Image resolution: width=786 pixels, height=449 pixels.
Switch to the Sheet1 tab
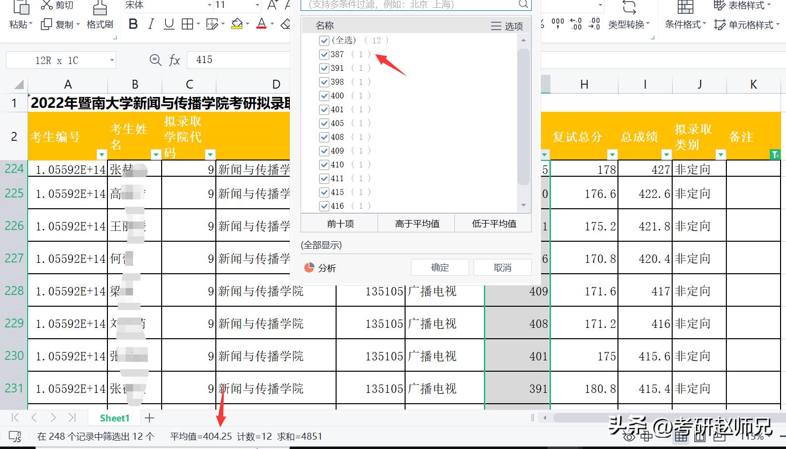(114, 418)
